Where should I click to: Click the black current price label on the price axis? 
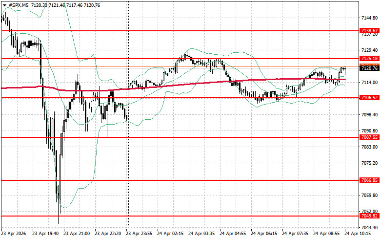369,68
